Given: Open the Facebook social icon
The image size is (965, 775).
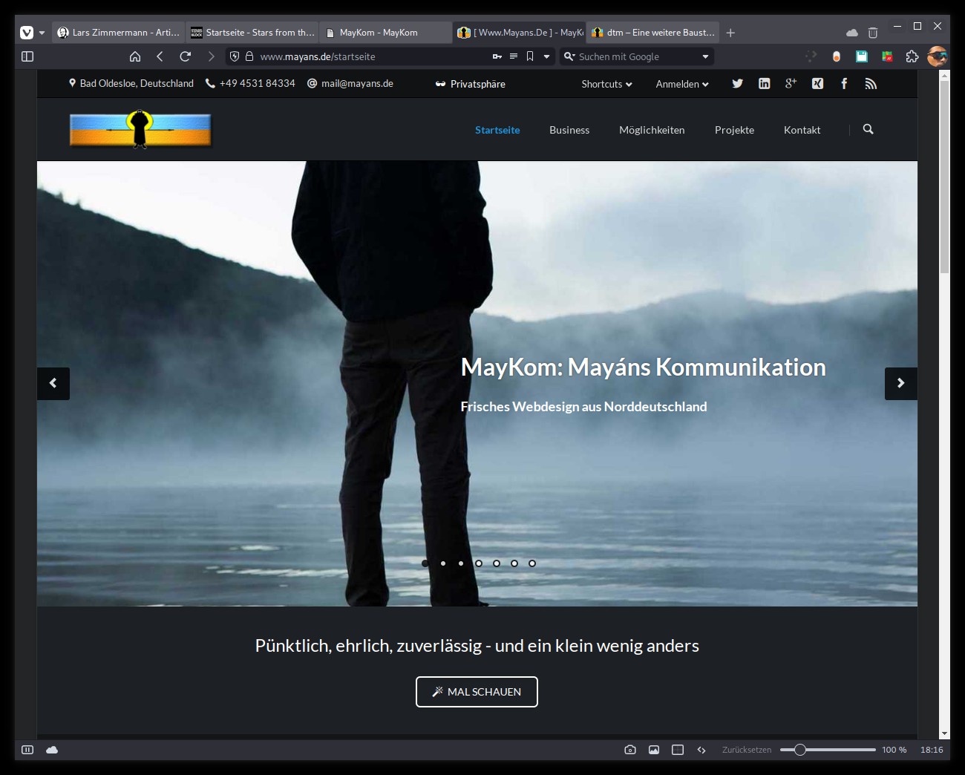Looking at the screenshot, I should tap(844, 84).
